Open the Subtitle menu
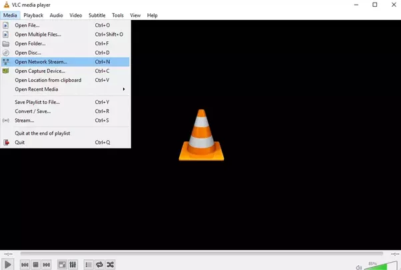Image resolution: width=401 pixels, height=270 pixels. (x=97, y=15)
